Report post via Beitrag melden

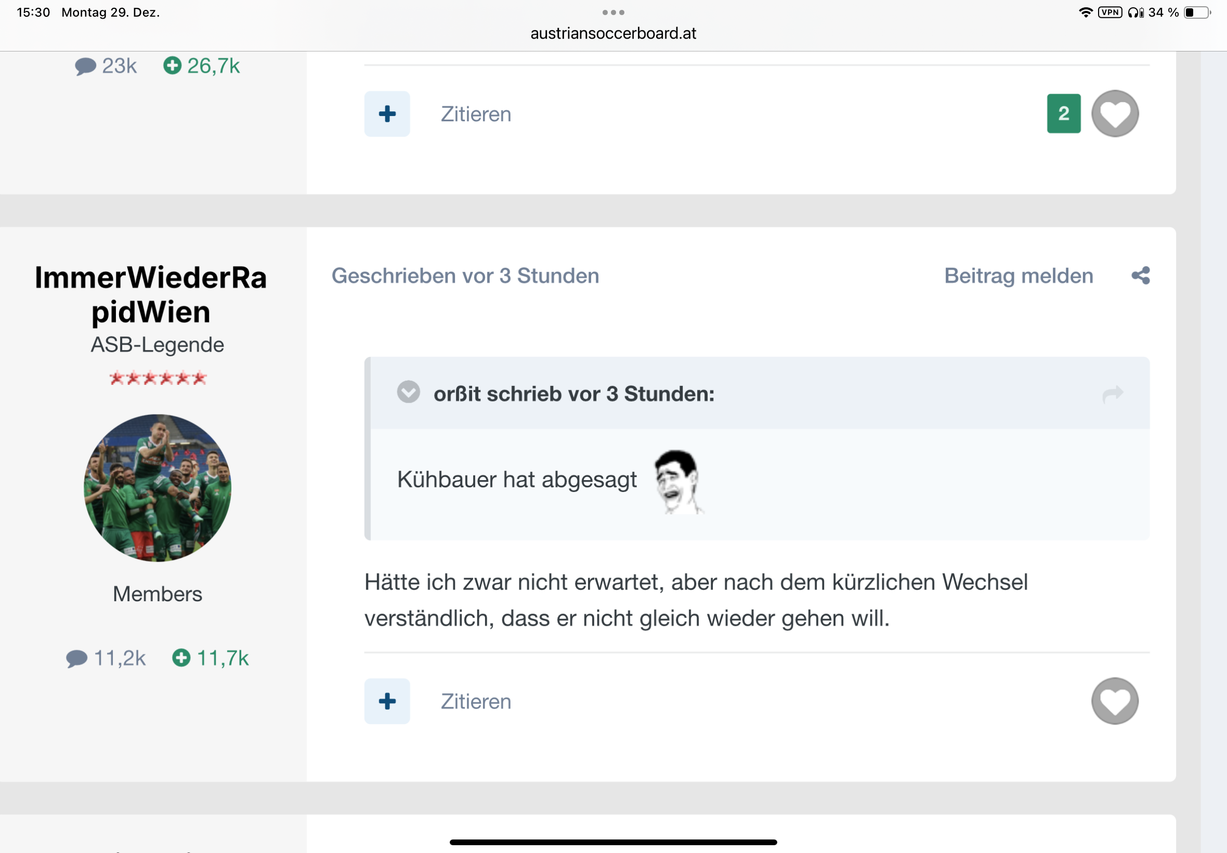[x=1018, y=276]
